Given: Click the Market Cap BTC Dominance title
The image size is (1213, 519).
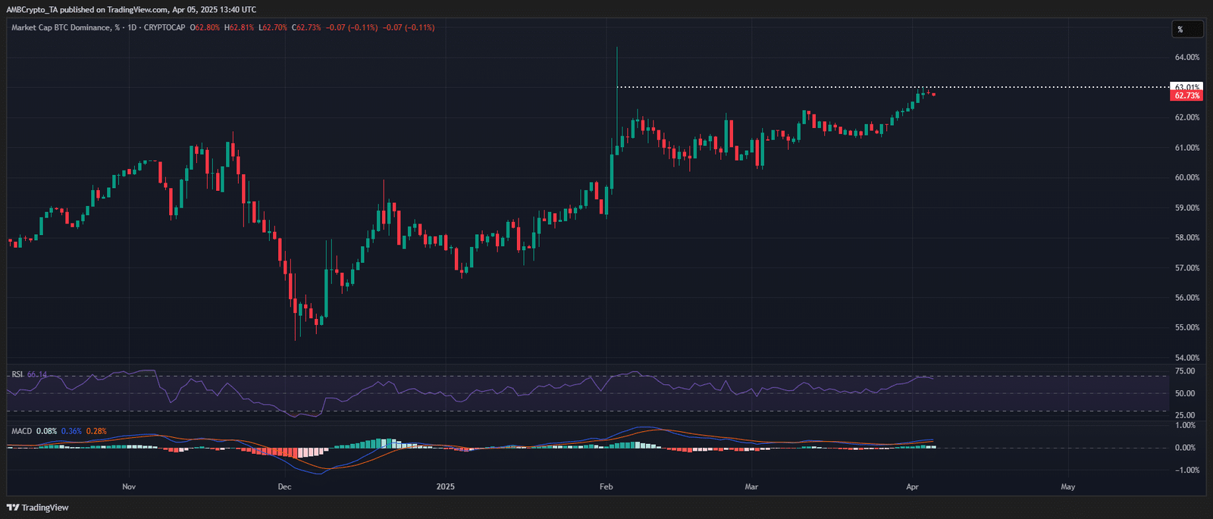Looking at the screenshot, I should coord(61,28).
